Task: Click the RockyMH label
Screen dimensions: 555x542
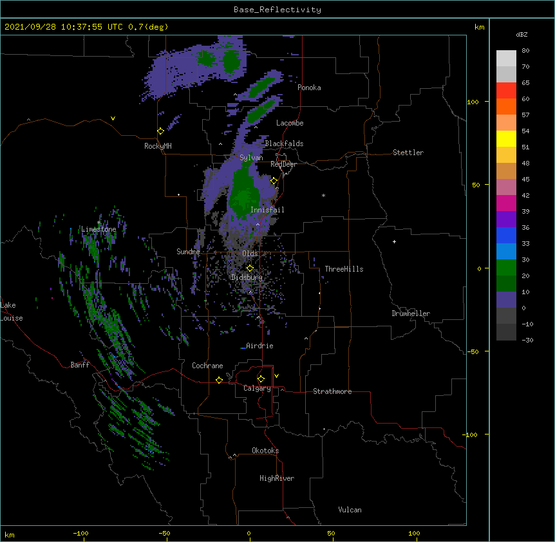Action: [x=158, y=146]
